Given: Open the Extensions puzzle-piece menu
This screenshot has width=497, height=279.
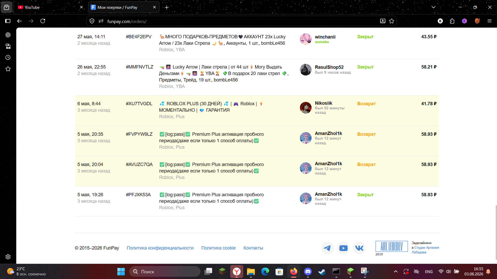Looking at the screenshot, I should (x=452, y=21).
